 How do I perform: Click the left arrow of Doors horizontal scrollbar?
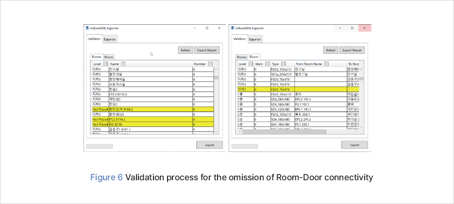click(x=240, y=131)
